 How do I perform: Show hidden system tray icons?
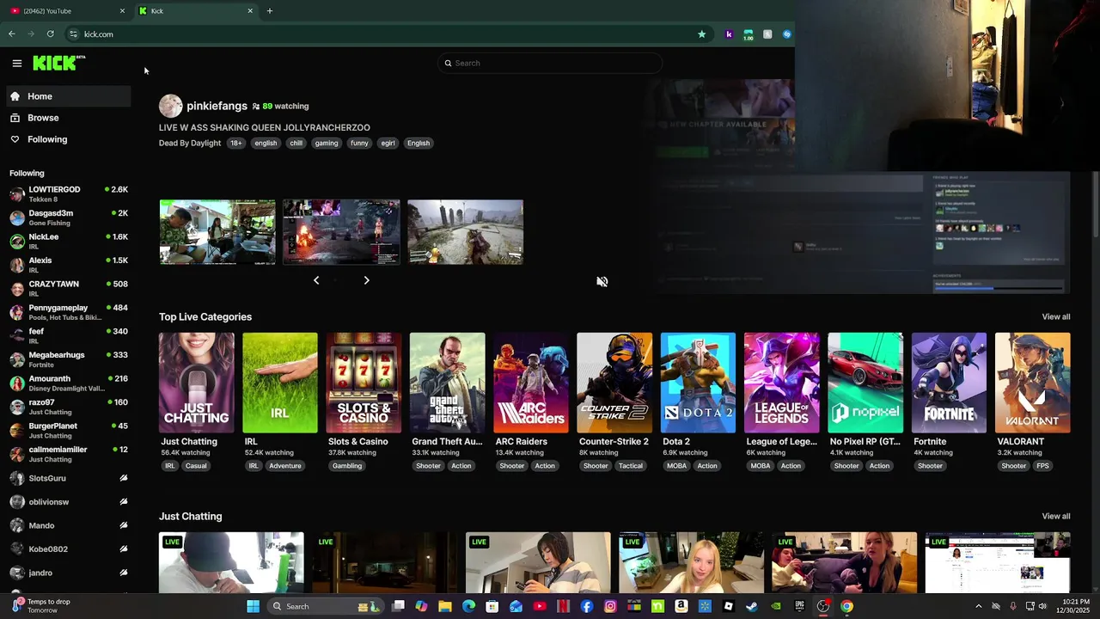coord(978,606)
